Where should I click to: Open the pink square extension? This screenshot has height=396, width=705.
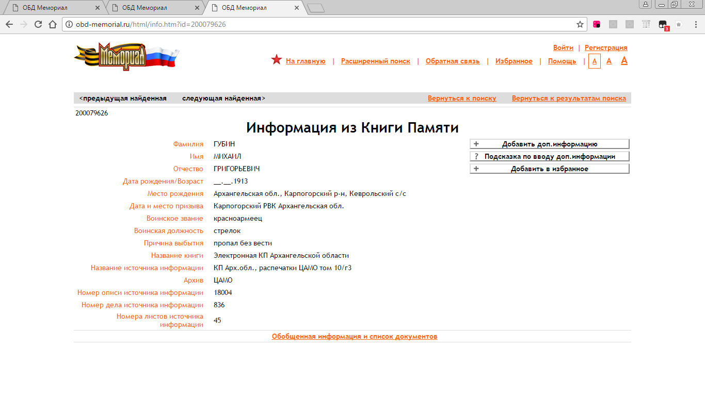597,24
